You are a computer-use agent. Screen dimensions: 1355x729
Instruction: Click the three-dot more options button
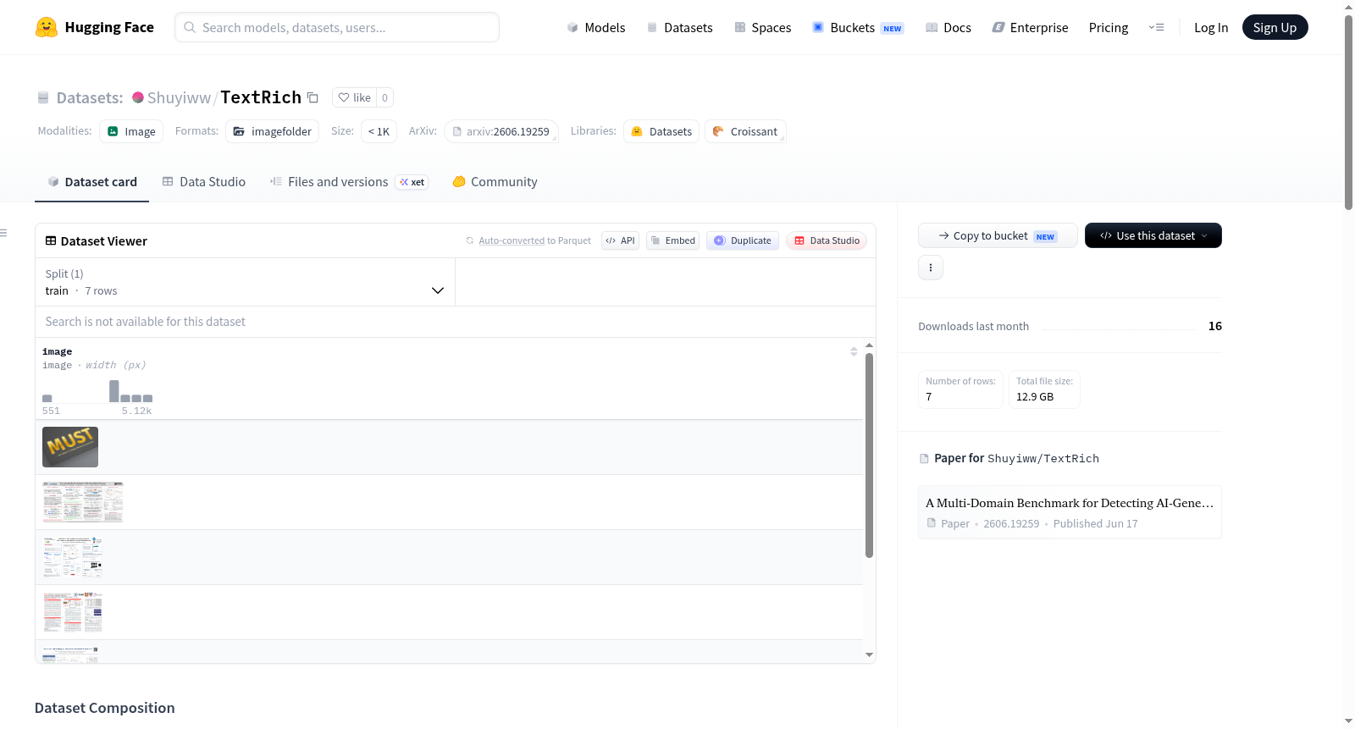point(931,268)
